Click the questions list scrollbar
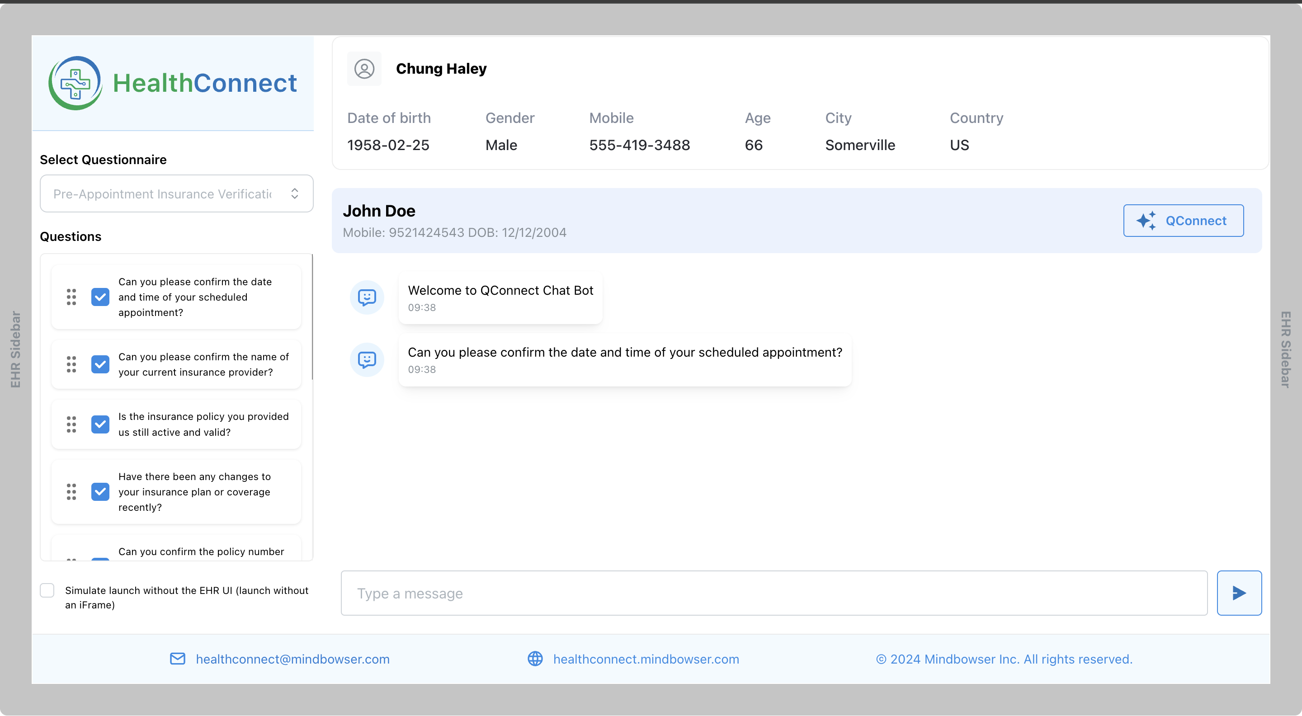Viewport: 1302px width, 716px height. (312, 317)
